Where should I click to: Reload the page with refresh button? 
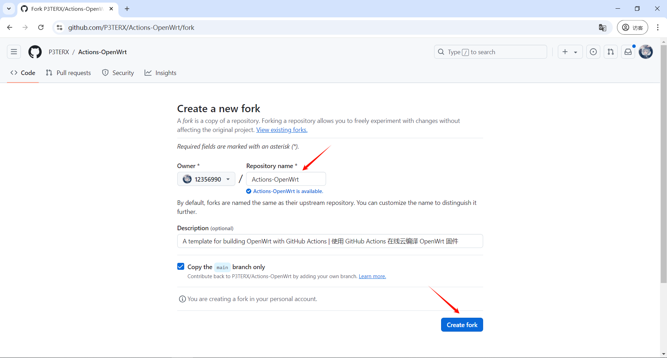(41, 27)
